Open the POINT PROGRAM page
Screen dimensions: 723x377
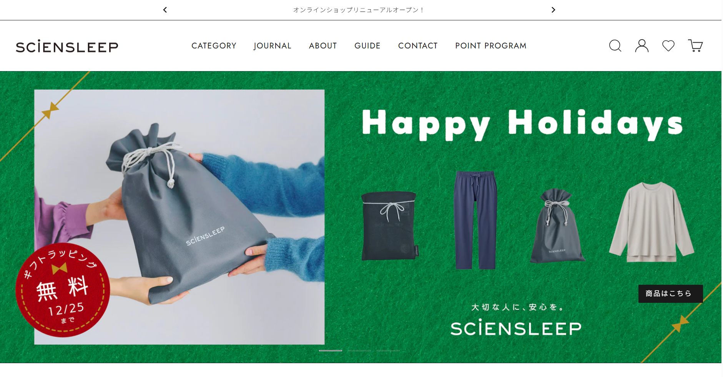tap(491, 46)
